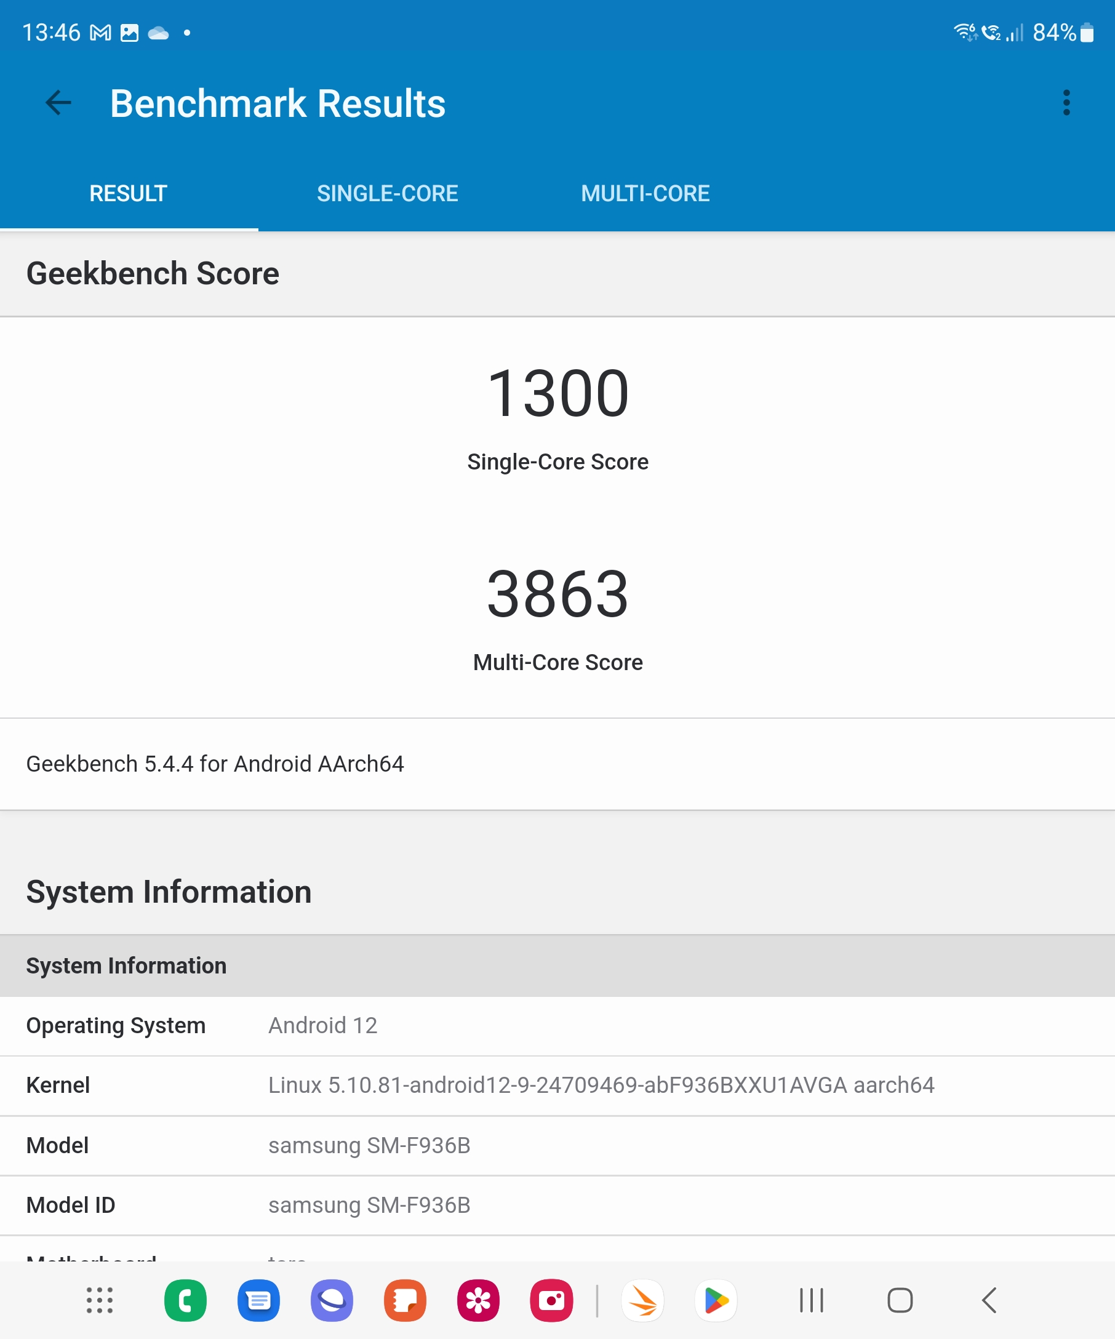Launch the red Camera app
The width and height of the screenshot is (1115, 1339).
pyautogui.click(x=551, y=1300)
